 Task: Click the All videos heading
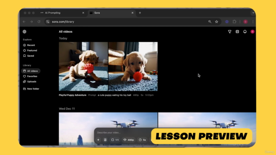point(66,31)
